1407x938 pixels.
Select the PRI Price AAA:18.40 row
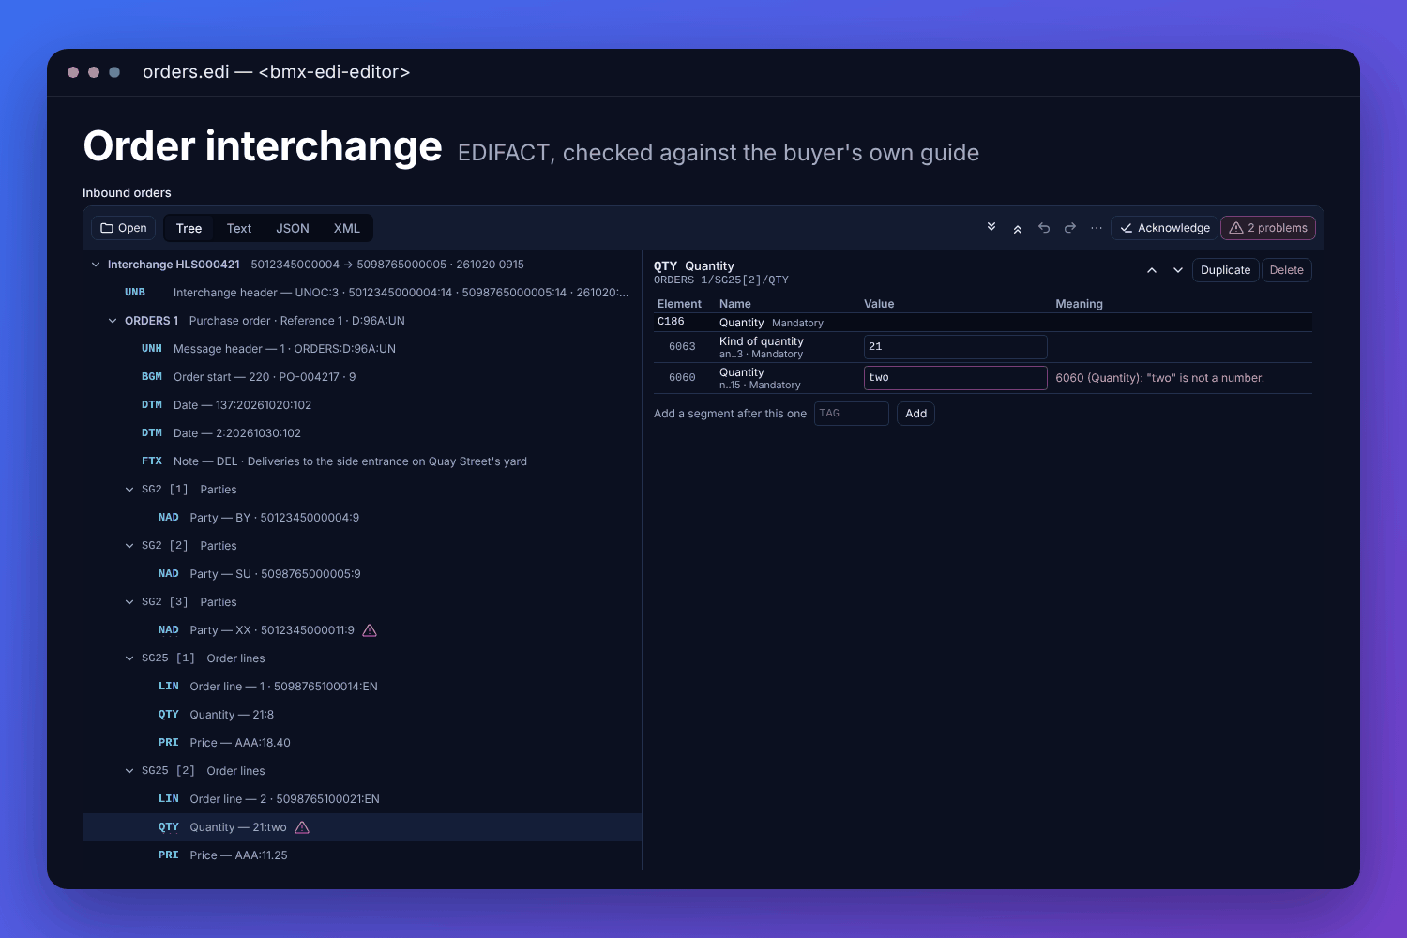coord(362,743)
